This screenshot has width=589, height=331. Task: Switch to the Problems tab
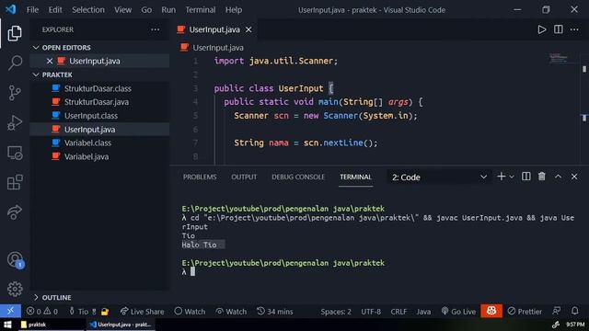pyautogui.click(x=200, y=177)
